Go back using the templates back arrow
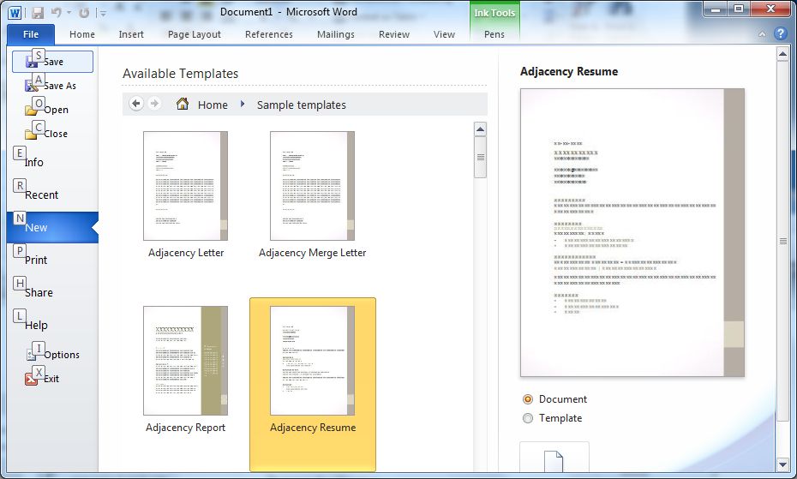Viewport: 797px width, 479px height. [x=136, y=104]
